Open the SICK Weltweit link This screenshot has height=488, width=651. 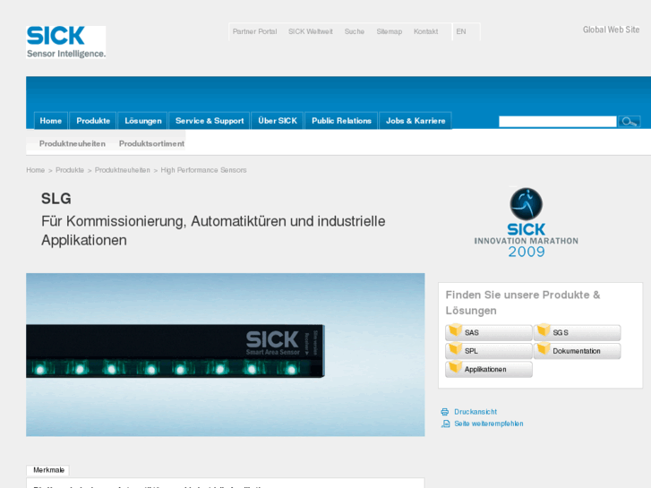point(311,31)
